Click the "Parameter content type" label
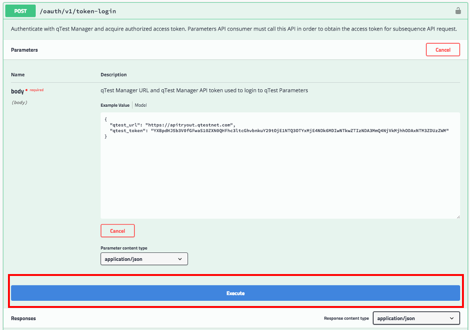The width and height of the screenshot is (470, 330). [124, 248]
